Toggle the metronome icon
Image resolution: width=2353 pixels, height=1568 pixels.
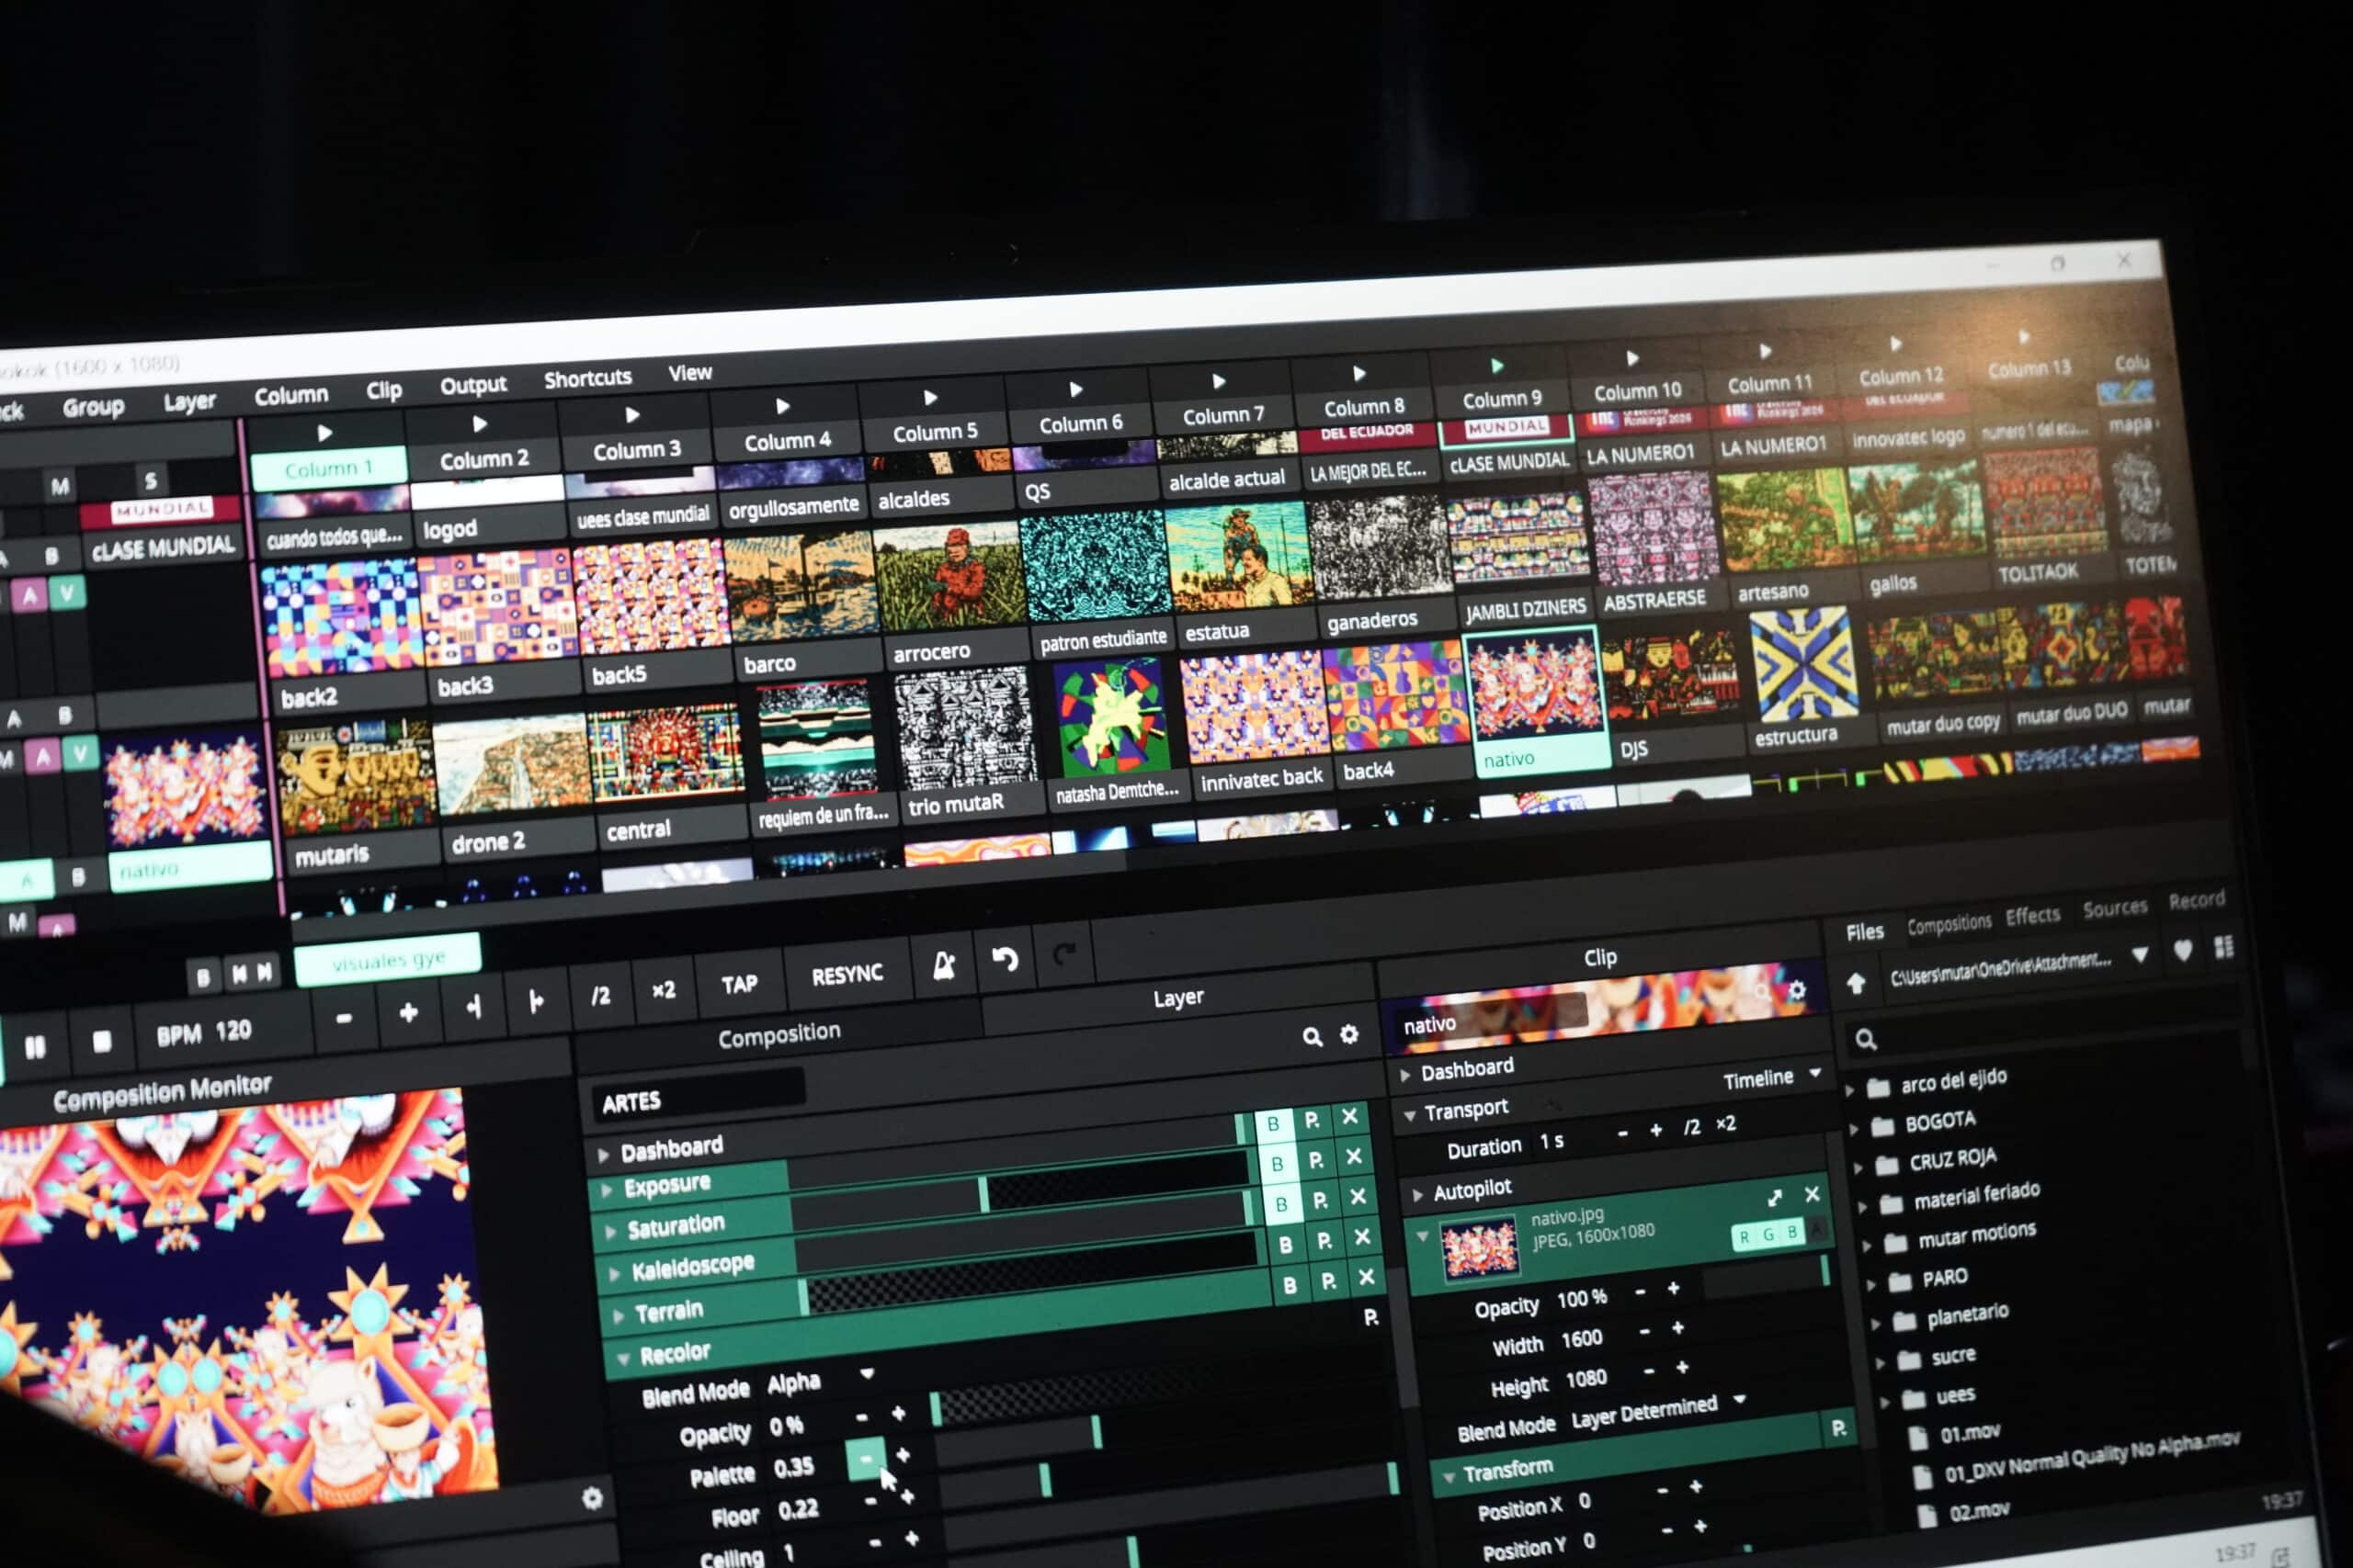pyautogui.click(x=943, y=965)
